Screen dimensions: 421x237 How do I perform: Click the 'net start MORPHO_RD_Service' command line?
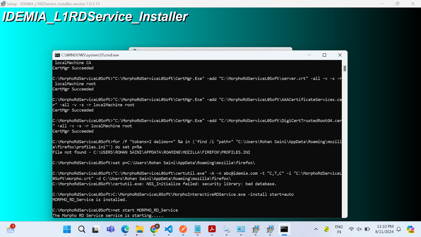115,210
